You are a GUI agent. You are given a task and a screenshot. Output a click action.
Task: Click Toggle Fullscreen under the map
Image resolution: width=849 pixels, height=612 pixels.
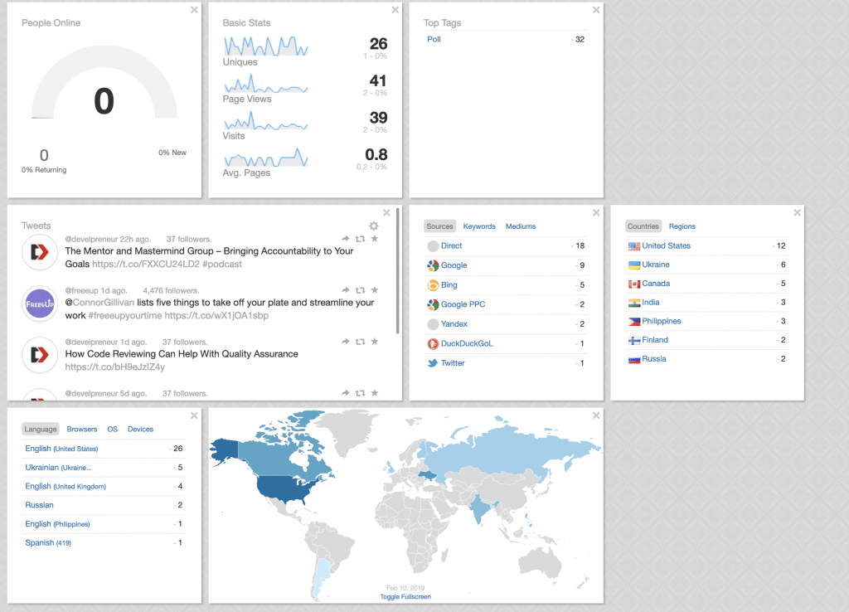point(405,596)
